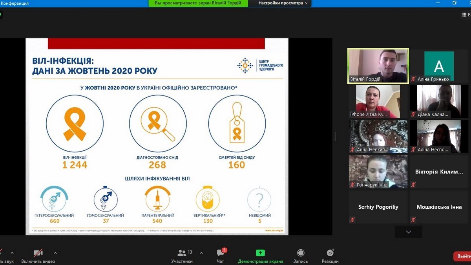Expand video options arrow beside Включить видео
Screen dimensions: 471x265
tap(55, 253)
